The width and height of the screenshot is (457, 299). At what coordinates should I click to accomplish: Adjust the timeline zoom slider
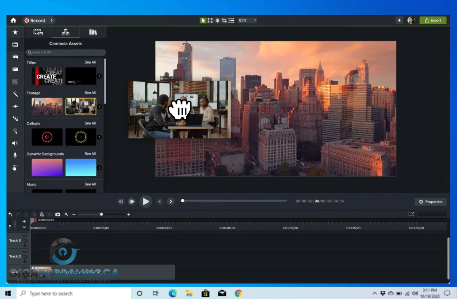(x=101, y=214)
